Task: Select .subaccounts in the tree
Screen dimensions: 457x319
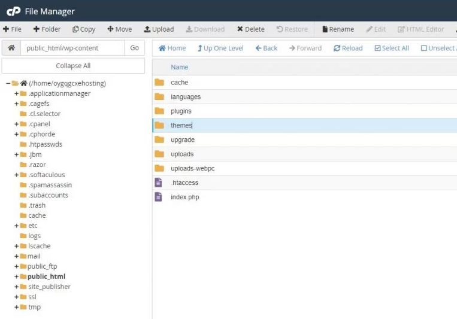Action: [x=48, y=195]
